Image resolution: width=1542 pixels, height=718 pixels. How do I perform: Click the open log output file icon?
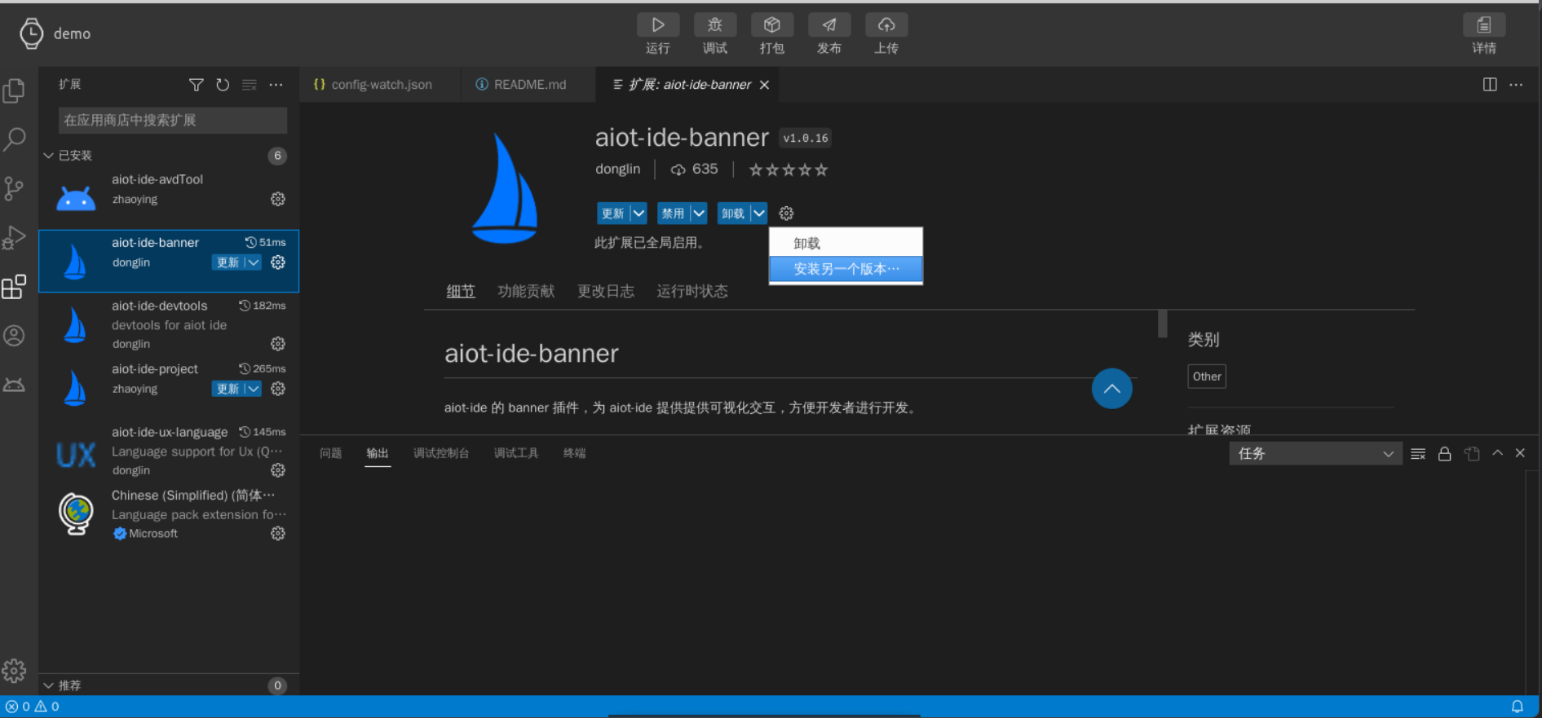1472,454
